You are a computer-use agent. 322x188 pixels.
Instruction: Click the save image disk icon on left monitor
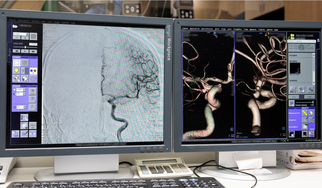point(24,125)
